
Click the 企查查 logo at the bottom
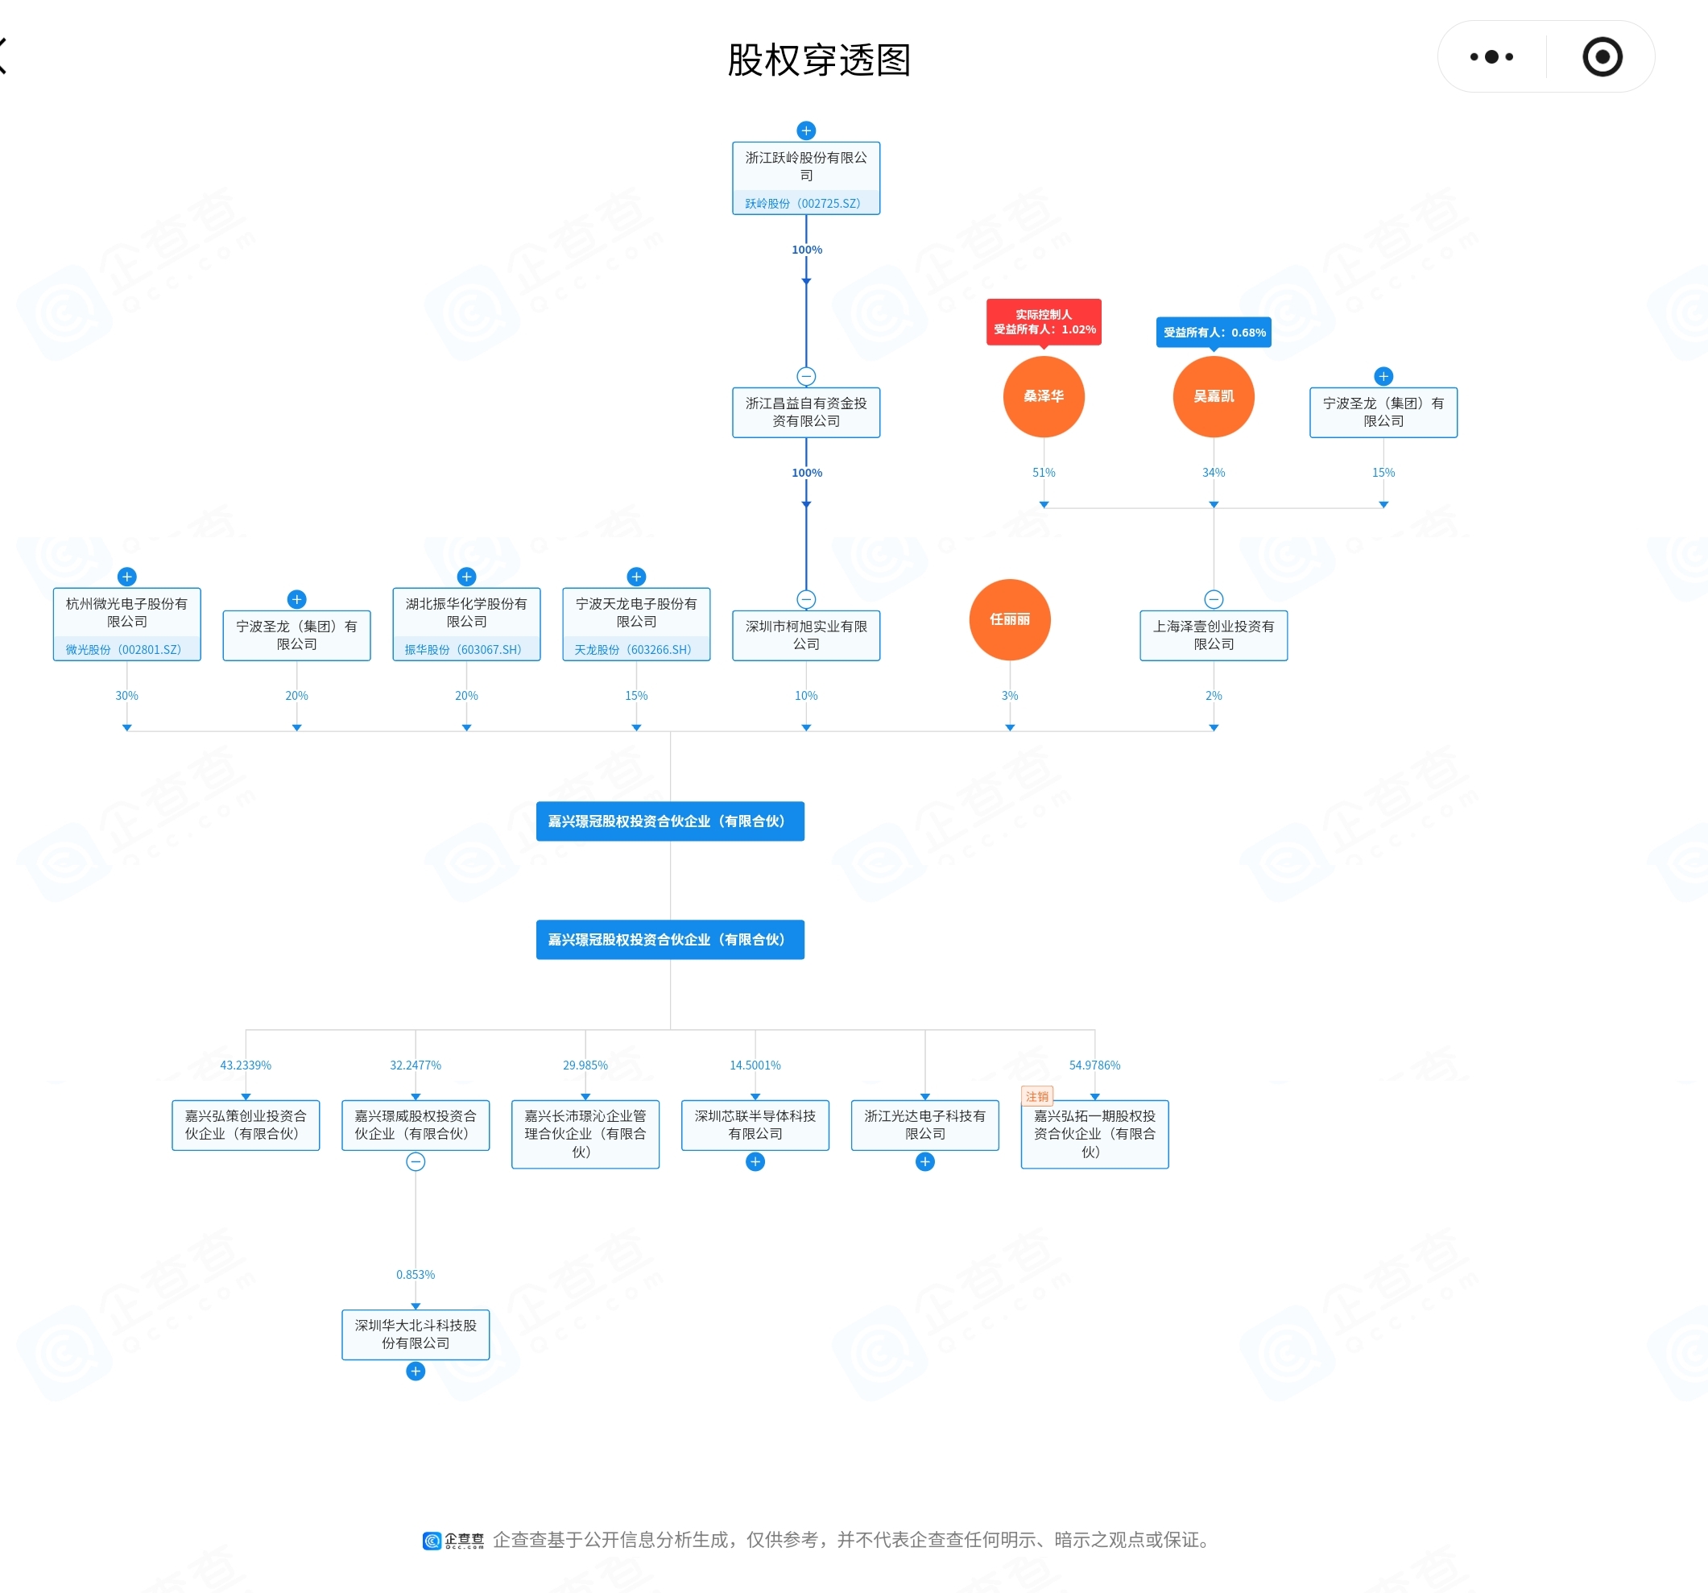pos(453,1540)
